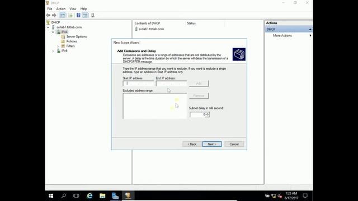358x201 pixels.
Task: Click the DHCP console taskbar icon
Action: pos(128,196)
